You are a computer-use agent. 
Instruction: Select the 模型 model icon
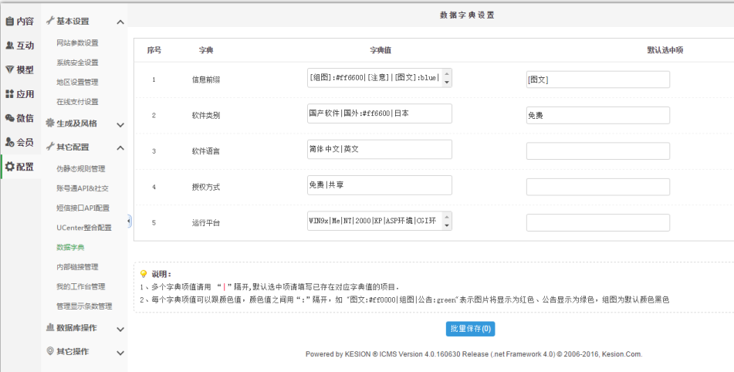click(10, 69)
